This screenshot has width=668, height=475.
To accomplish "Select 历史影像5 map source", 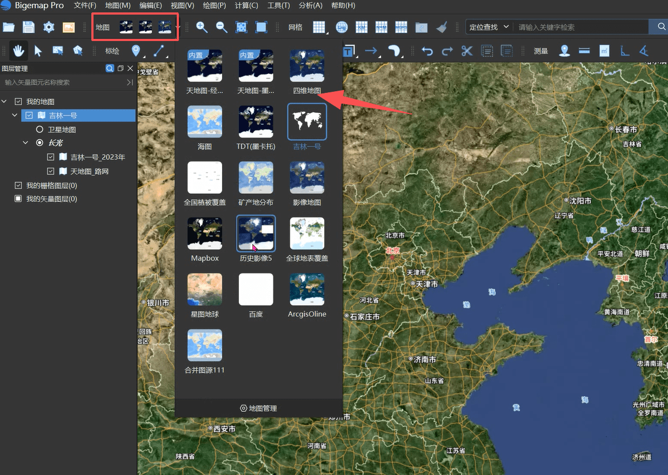I will point(256,239).
